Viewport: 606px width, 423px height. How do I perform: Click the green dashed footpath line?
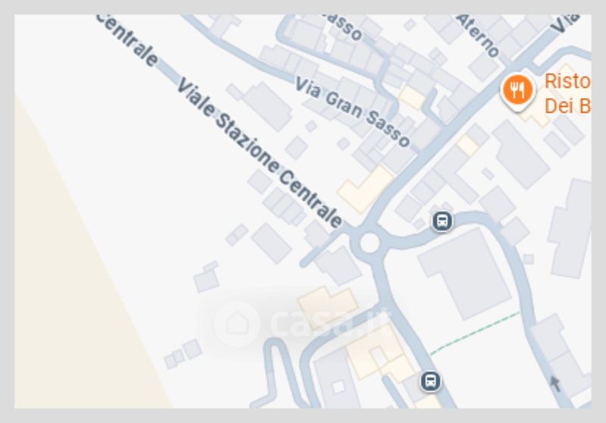click(475, 333)
